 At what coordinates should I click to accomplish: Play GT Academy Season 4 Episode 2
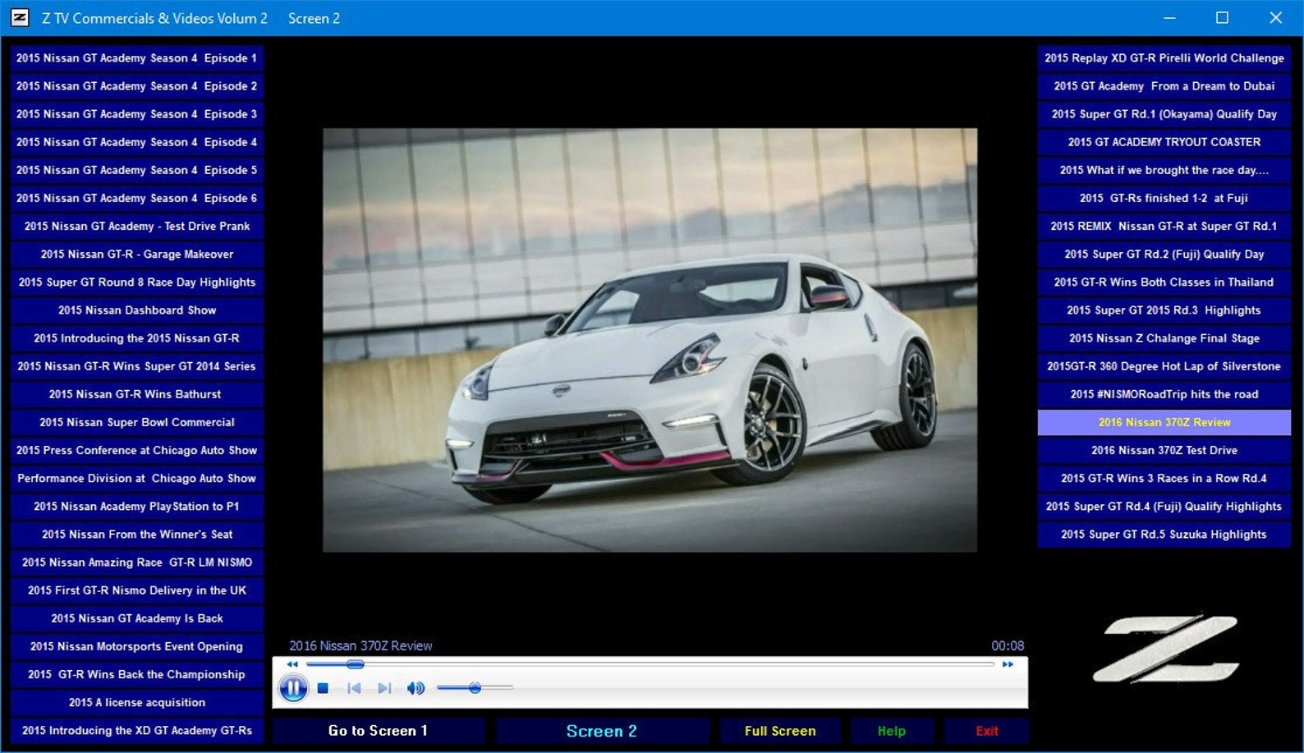(x=137, y=86)
